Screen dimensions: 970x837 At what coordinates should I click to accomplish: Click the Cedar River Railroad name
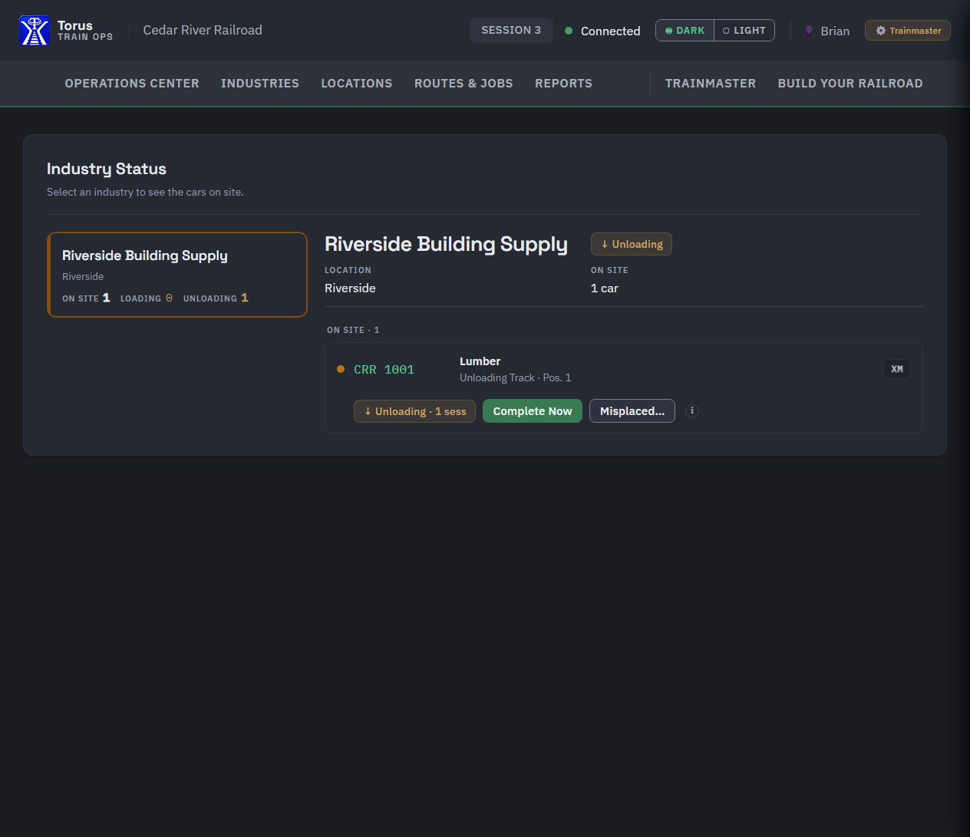(x=203, y=30)
